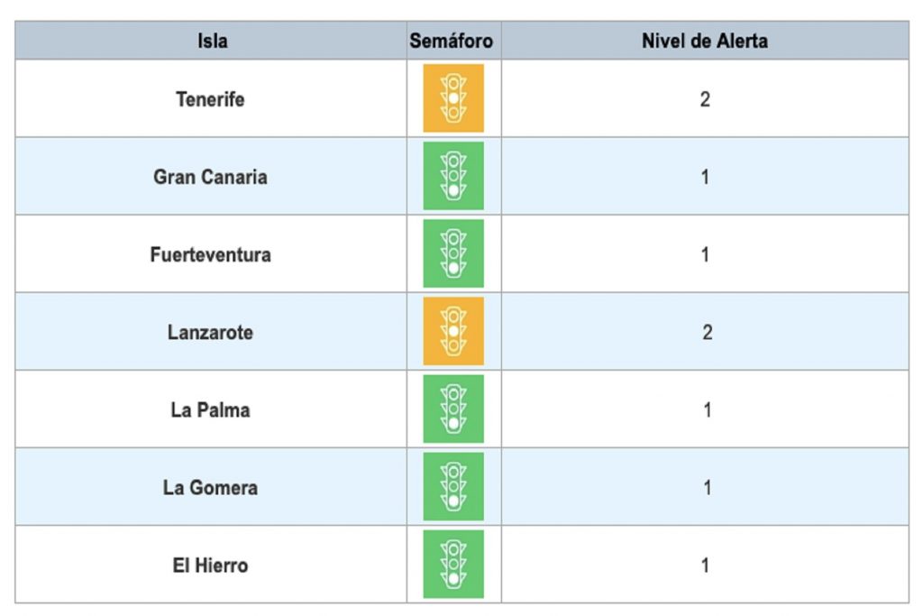923x616 pixels.
Task: Select the La Palma island name
Action: click(x=210, y=409)
